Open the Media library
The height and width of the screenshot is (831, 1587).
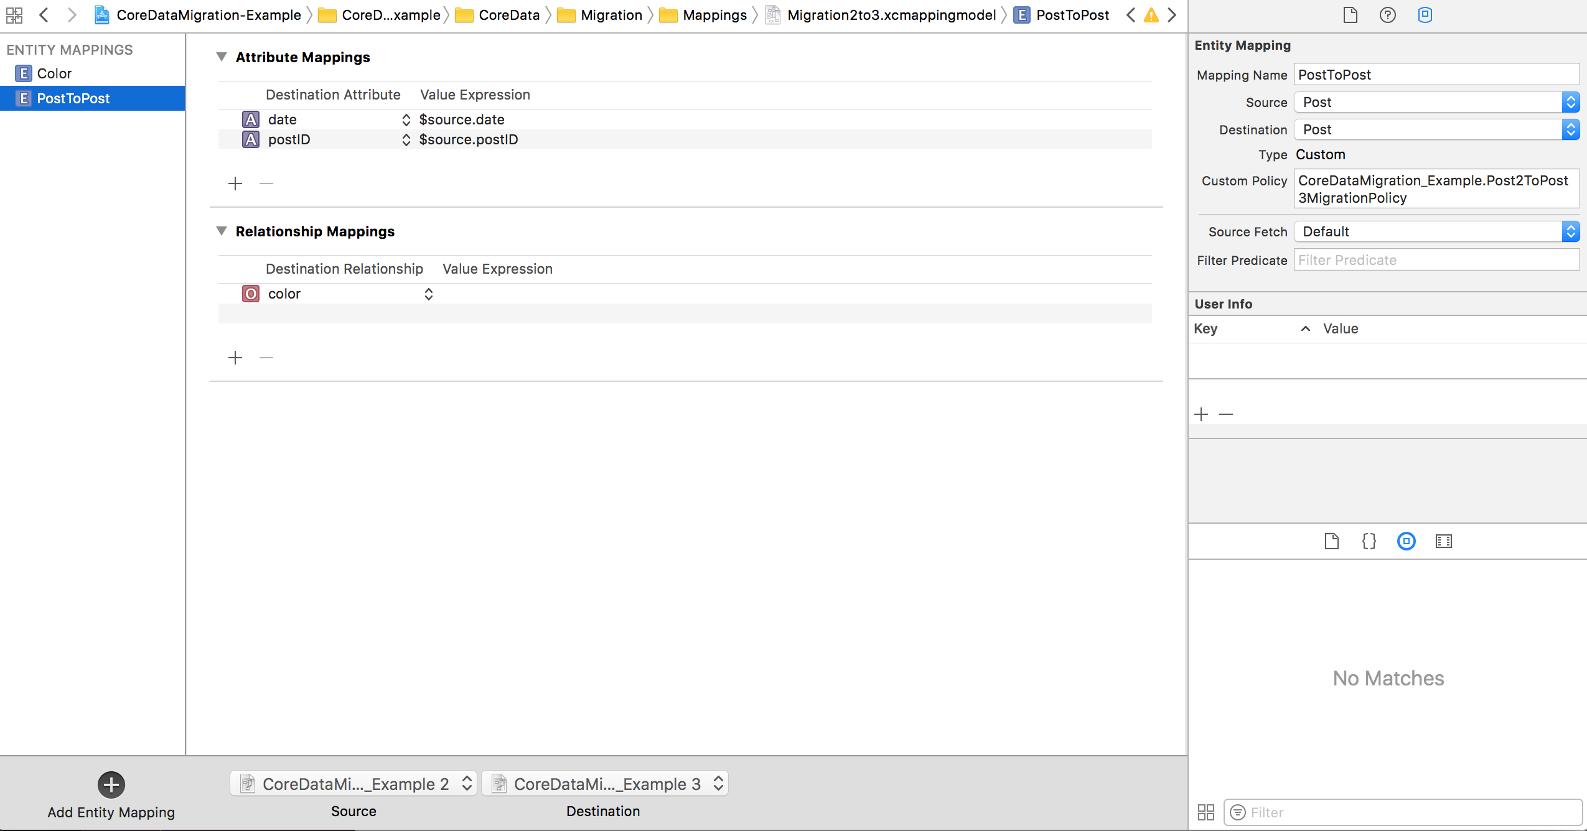1444,541
